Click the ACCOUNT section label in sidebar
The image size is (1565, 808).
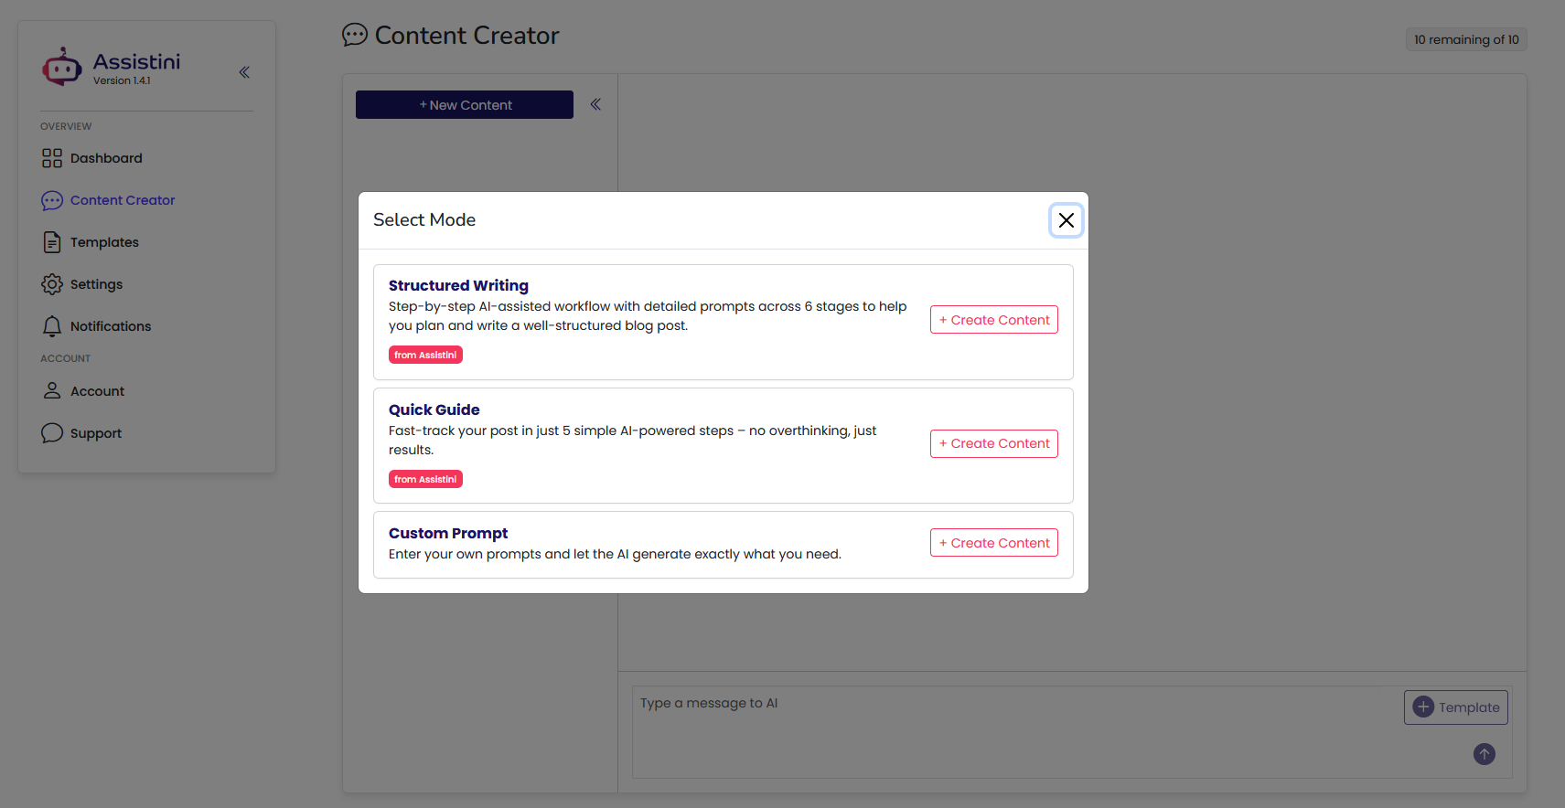65,358
